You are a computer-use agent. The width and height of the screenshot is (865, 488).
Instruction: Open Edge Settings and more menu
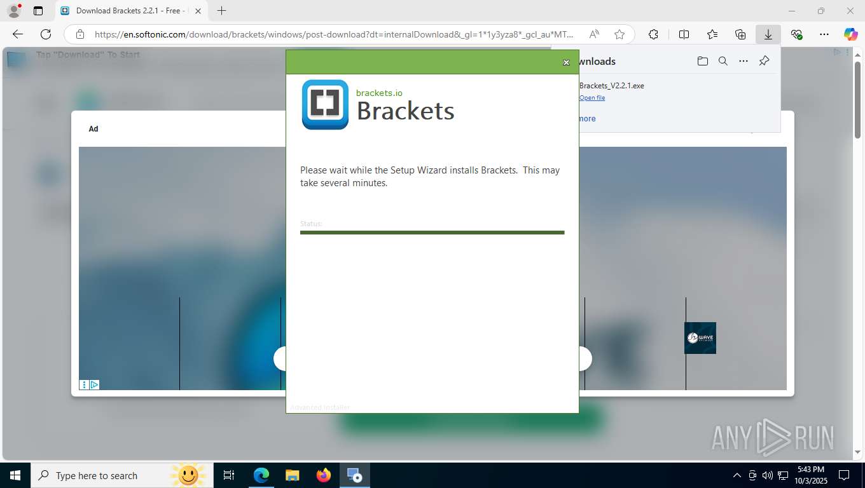pos(824,34)
